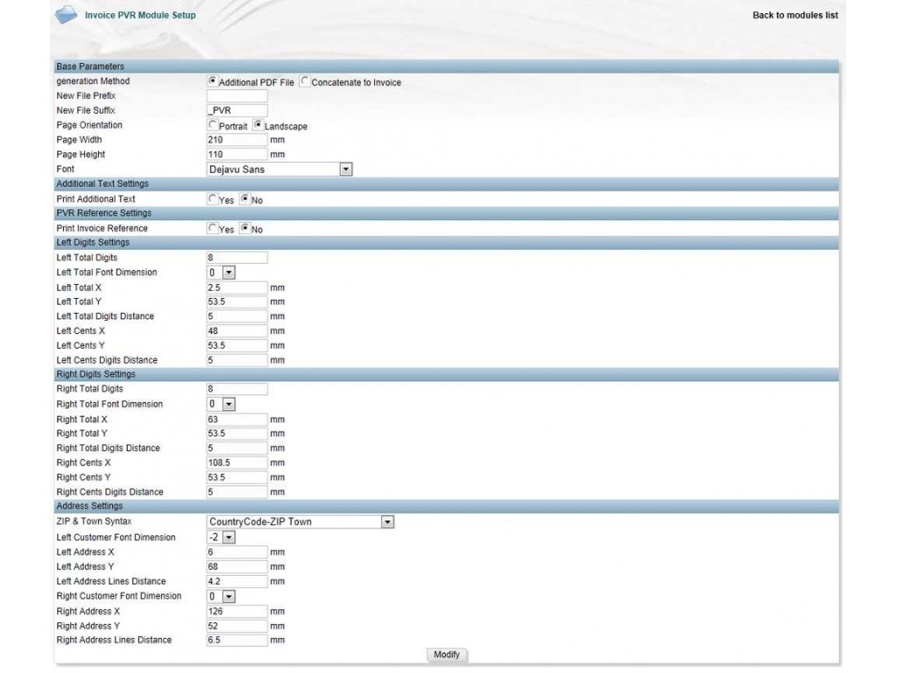Click the Invoice PVR module icon
Screen dimensions: 897x673
(x=66, y=15)
